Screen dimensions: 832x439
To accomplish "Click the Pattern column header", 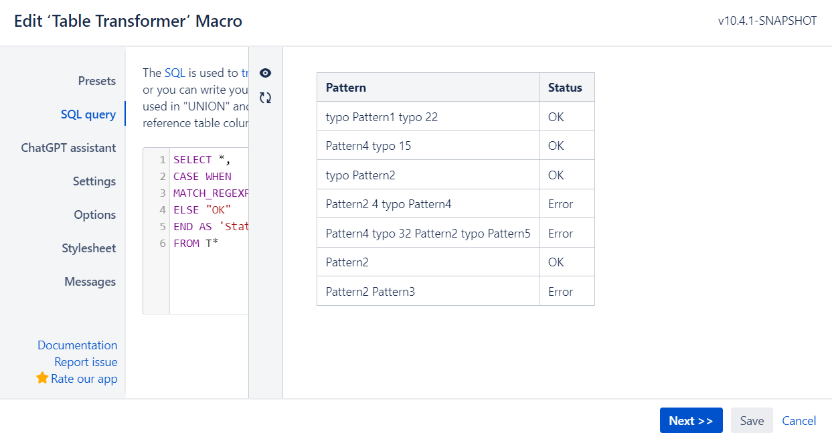I will tap(346, 87).
